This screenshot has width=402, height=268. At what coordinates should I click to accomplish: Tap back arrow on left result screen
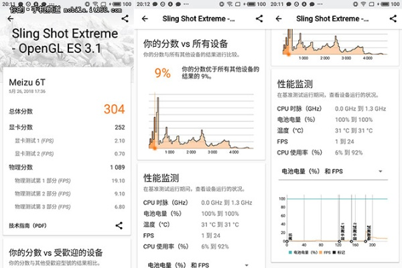tap(9, 18)
